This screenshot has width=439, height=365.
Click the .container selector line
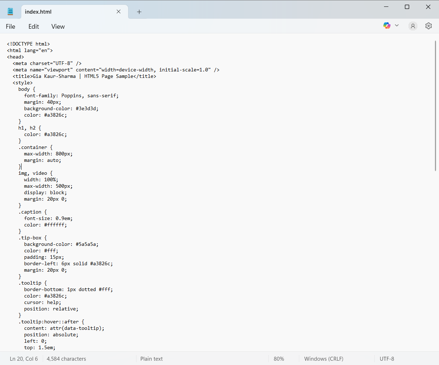[36, 147]
